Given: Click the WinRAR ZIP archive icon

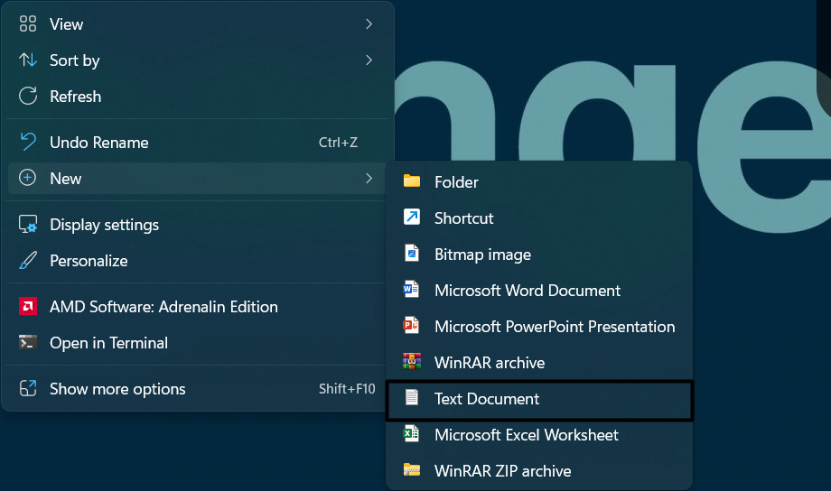Looking at the screenshot, I should (412, 470).
